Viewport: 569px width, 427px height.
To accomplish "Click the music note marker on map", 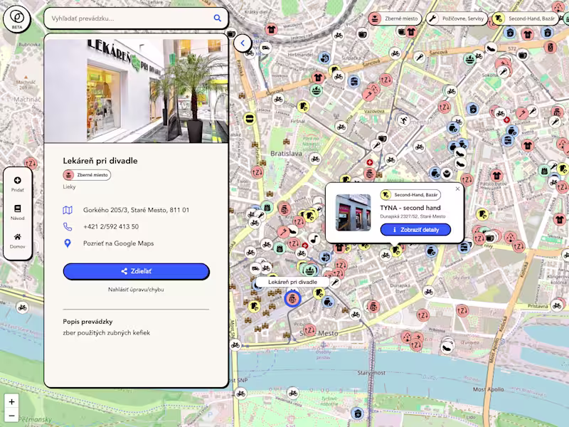I will (314, 238).
